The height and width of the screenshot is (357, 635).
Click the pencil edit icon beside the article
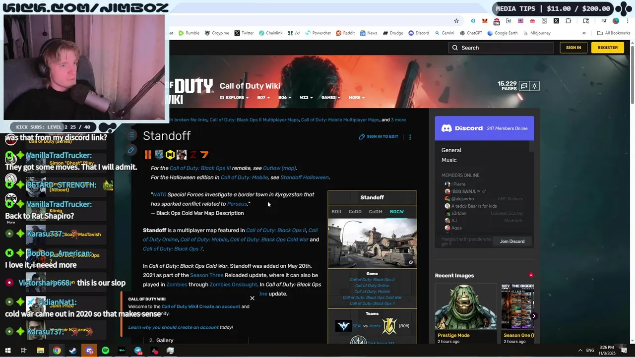131,150
